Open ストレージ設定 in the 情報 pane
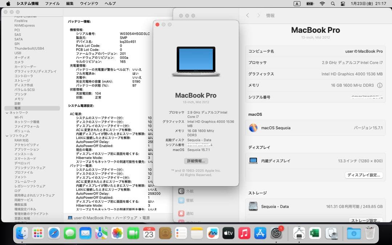This screenshot has height=245, width=392. click(365, 220)
